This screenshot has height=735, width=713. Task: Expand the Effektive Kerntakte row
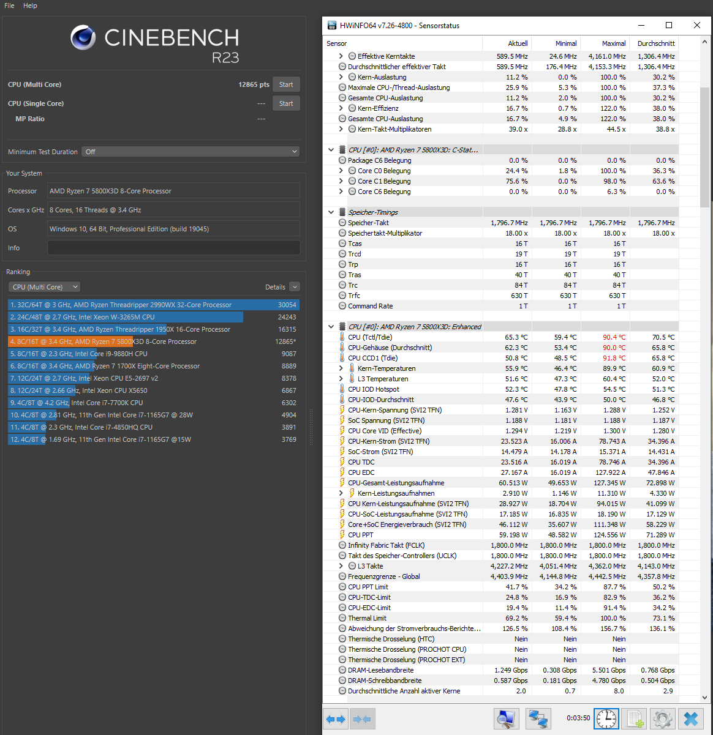[341, 56]
